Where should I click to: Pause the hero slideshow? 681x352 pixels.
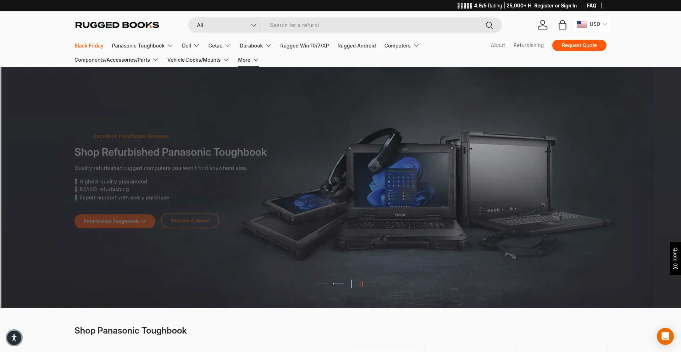(x=361, y=284)
